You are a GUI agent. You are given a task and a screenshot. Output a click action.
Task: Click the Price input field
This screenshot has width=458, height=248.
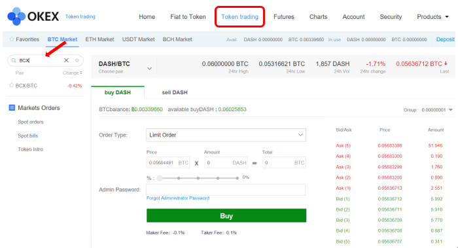[x=168, y=163]
